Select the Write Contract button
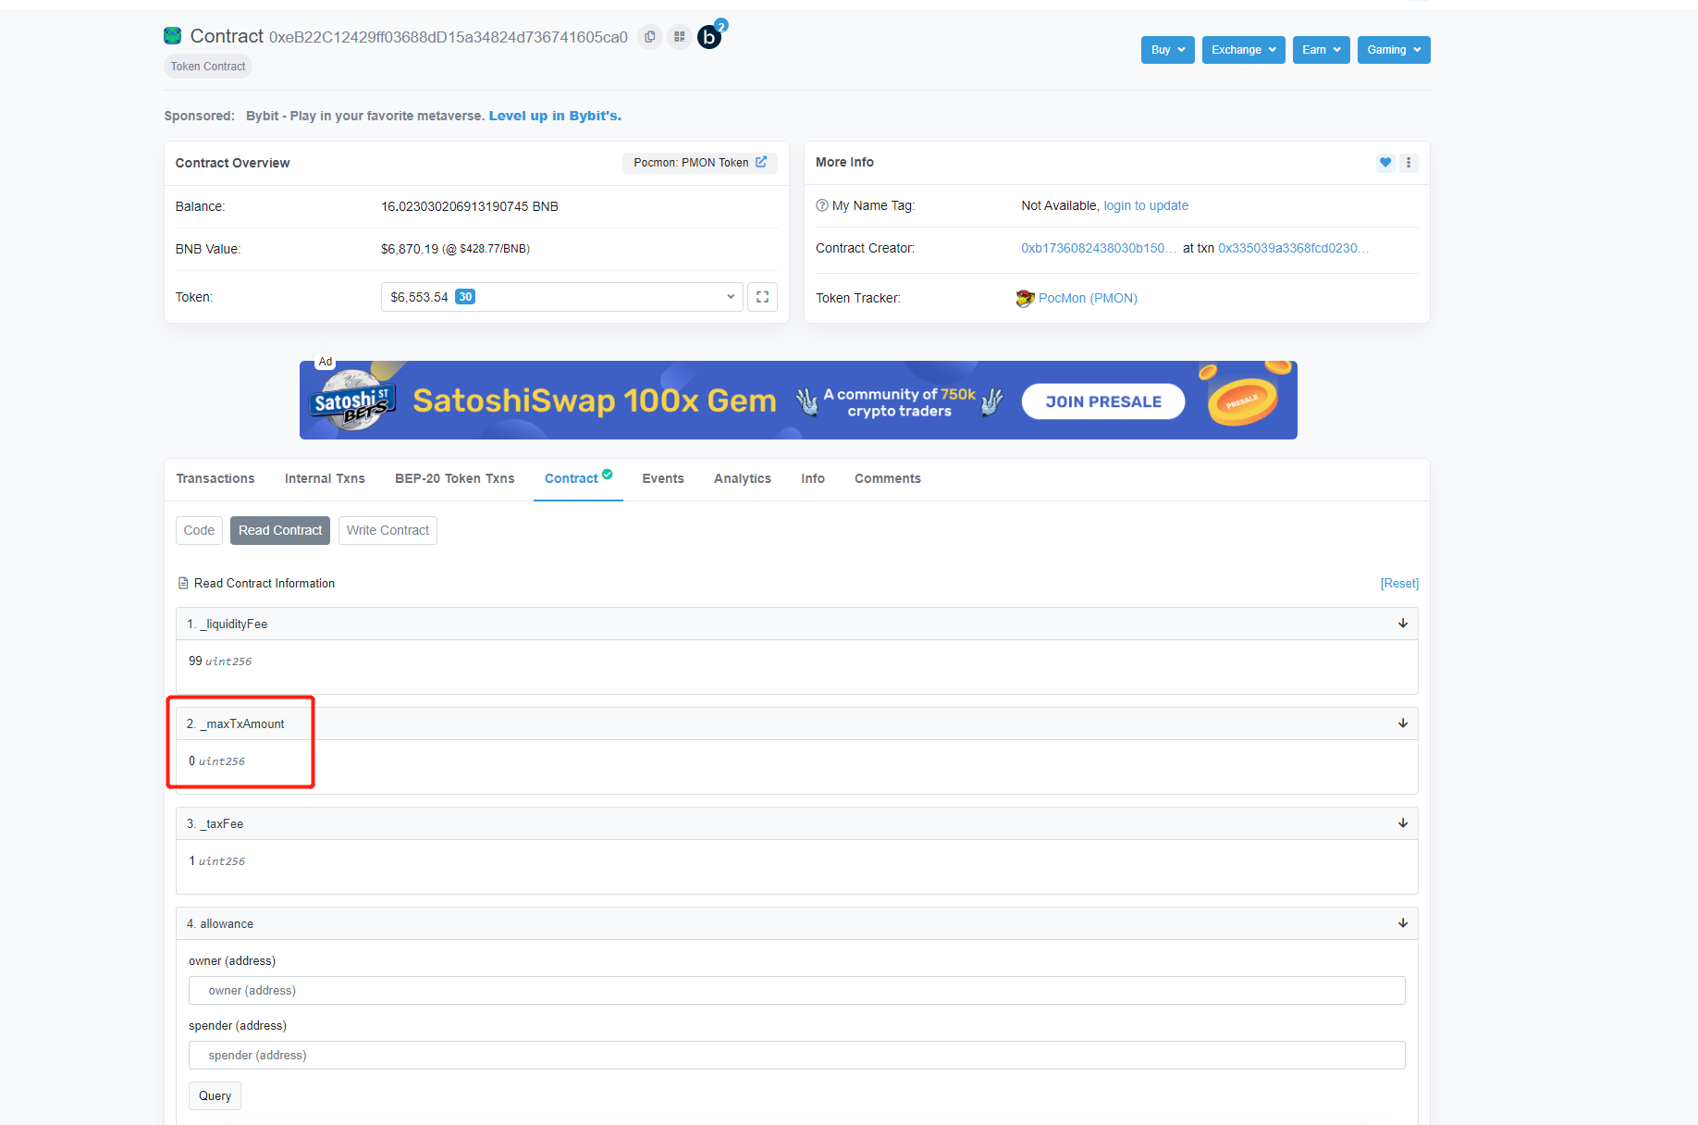The height and width of the screenshot is (1125, 1698). (388, 530)
